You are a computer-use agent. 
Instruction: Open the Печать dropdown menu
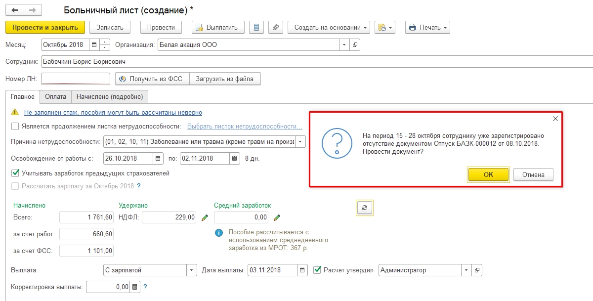(427, 27)
